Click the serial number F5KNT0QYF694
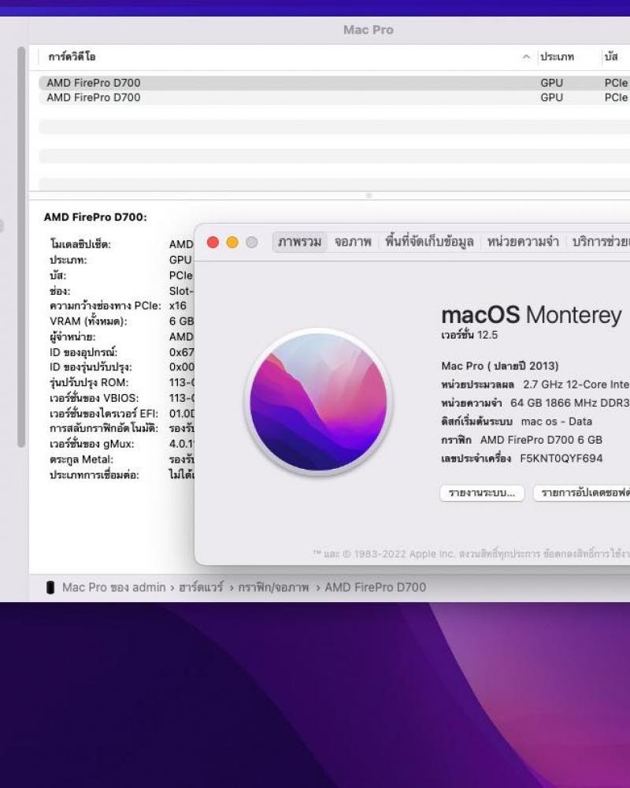Image resolution: width=630 pixels, height=788 pixels. point(561,459)
